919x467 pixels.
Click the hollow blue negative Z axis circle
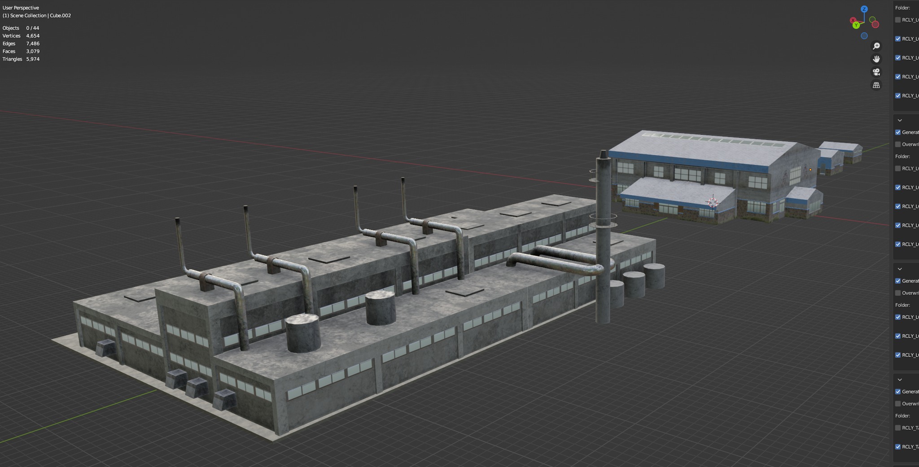pos(864,36)
